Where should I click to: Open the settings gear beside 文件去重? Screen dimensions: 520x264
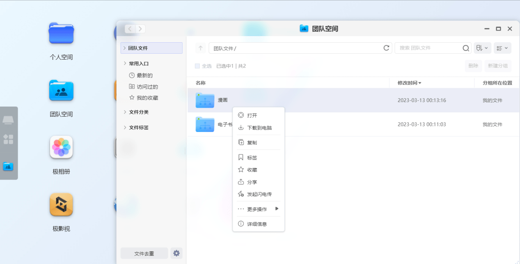[x=176, y=253]
